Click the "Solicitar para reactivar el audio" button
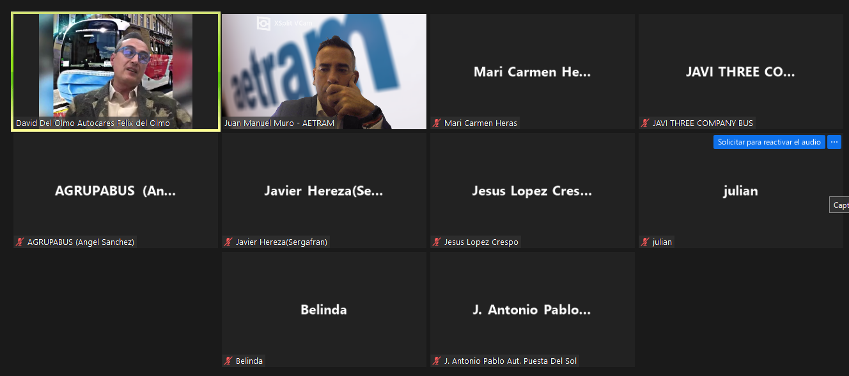849x376 pixels. pos(769,142)
